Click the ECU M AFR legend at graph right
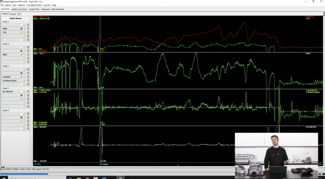Viewport: 325px width, 179px height. pos(311,127)
